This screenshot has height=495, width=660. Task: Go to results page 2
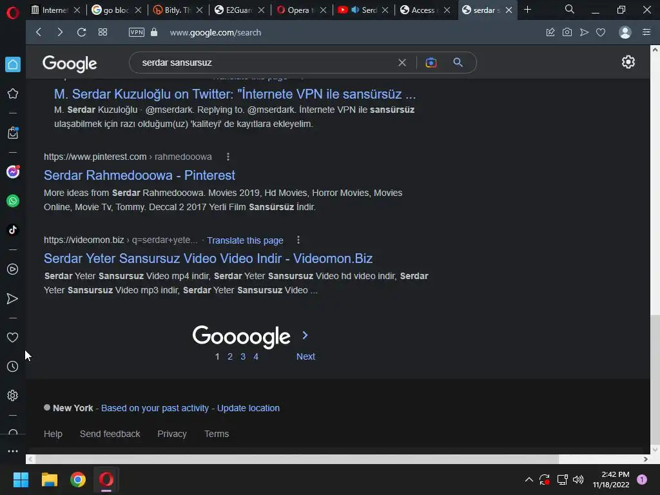tap(230, 356)
